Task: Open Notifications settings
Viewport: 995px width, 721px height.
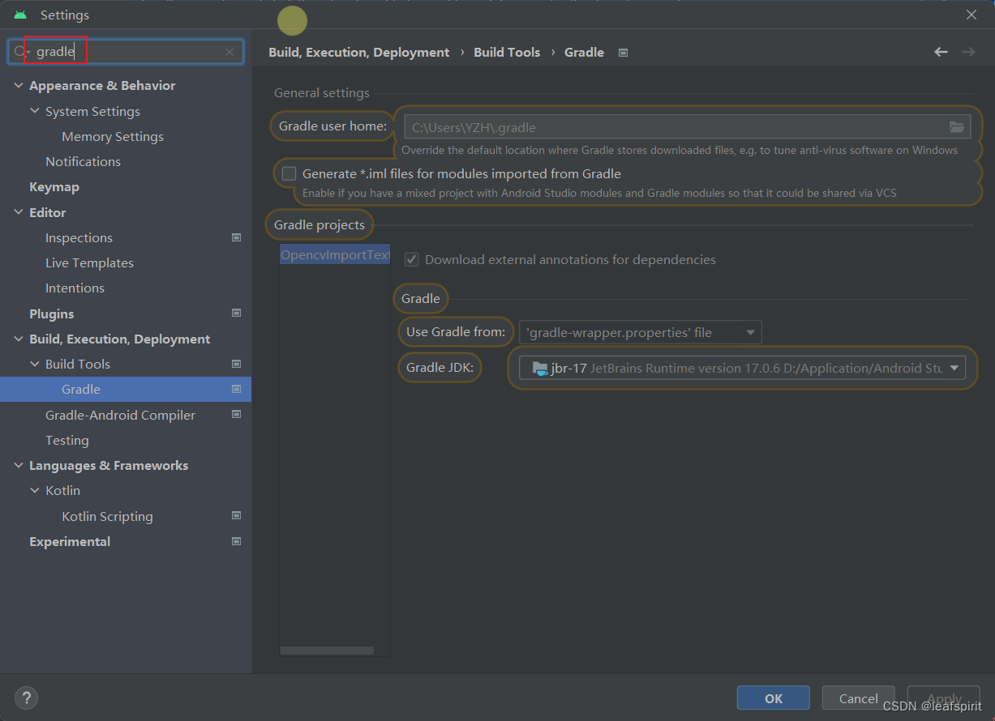Action: pyautogui.click(x=83, y=161)
